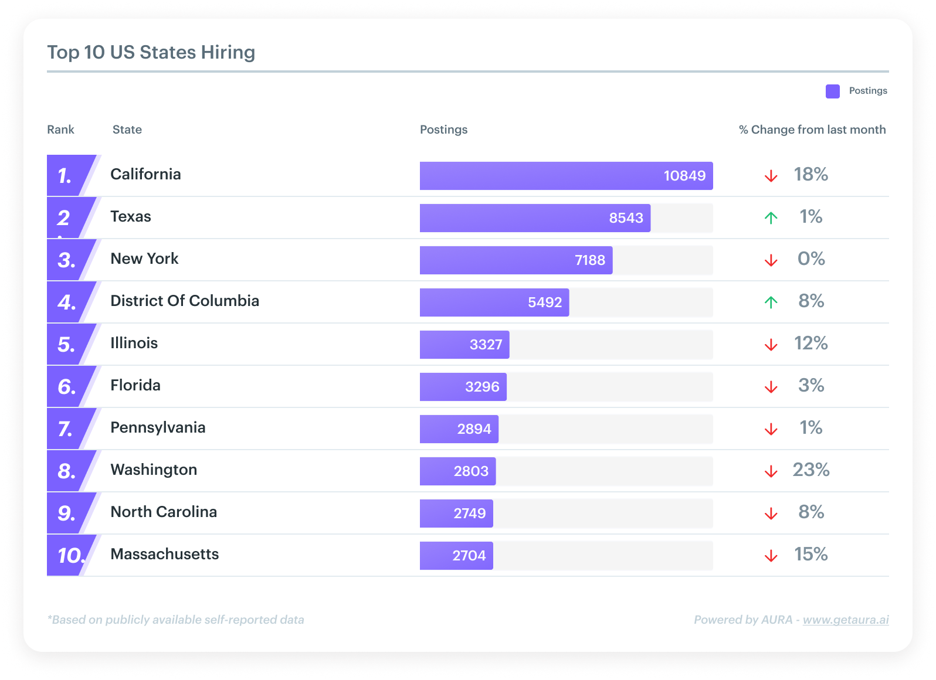Screen dimensions: 936x680
Task: Click the red down arrow beside California's 18%
Action: pos(771,176)
